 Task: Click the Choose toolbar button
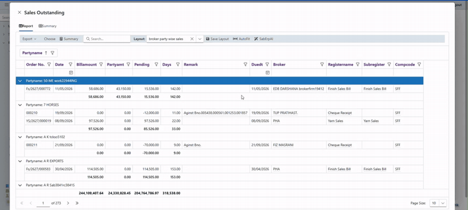[x=49, y=39]
